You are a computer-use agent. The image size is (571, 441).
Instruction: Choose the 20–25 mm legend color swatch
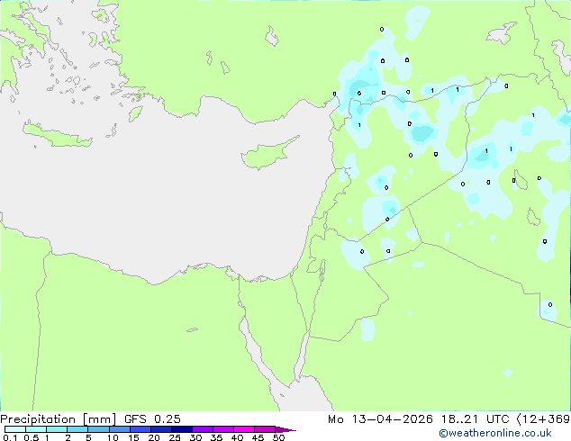(160, 429)
